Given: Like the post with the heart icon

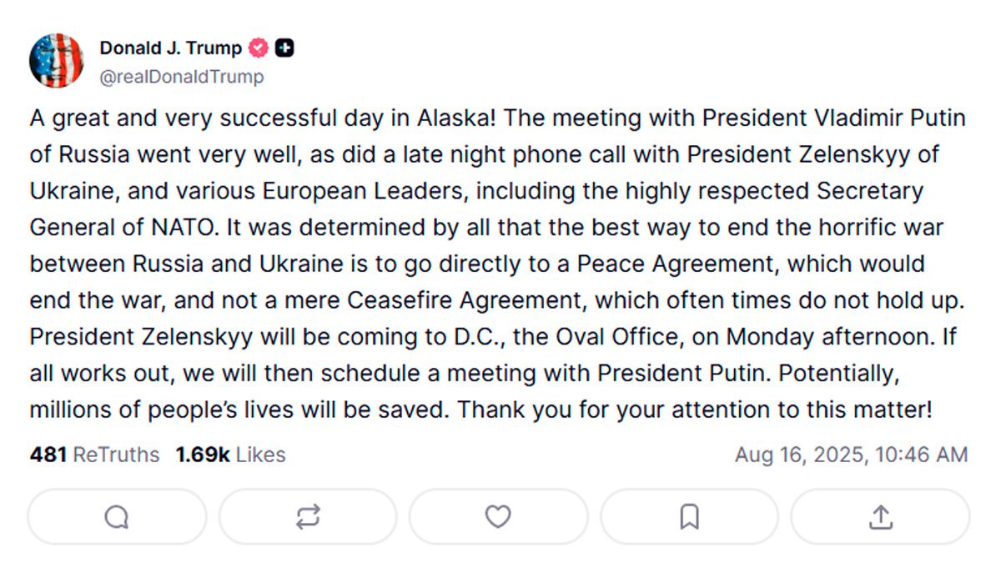Looking at the screenshot, I should coord(498,517).
